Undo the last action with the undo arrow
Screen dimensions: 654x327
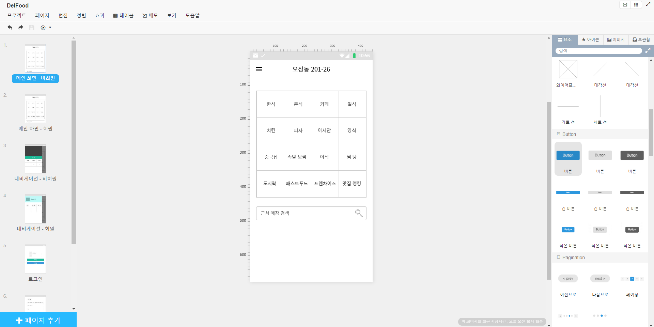[10, 28]
